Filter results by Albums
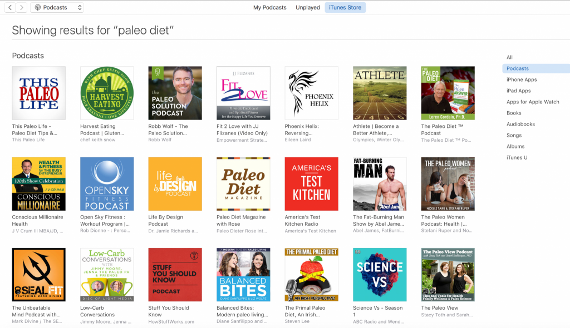The width and height of the screenshot is (570, 328). click(x=515, y=146)
